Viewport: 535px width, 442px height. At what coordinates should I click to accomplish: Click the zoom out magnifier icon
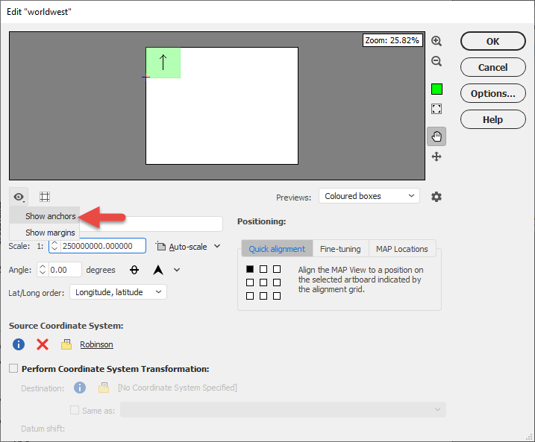(437, 61)
